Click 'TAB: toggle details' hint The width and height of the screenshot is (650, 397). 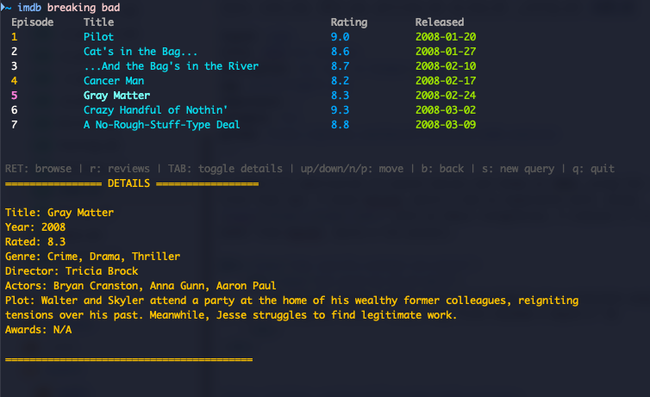(x=225, y=169)
